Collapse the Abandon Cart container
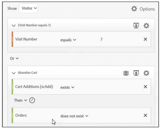Screen dimensions: 160x129 [14, 73]
